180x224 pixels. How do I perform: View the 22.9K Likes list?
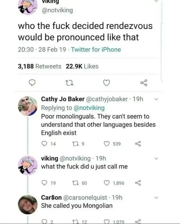click(x=82, y=66)
